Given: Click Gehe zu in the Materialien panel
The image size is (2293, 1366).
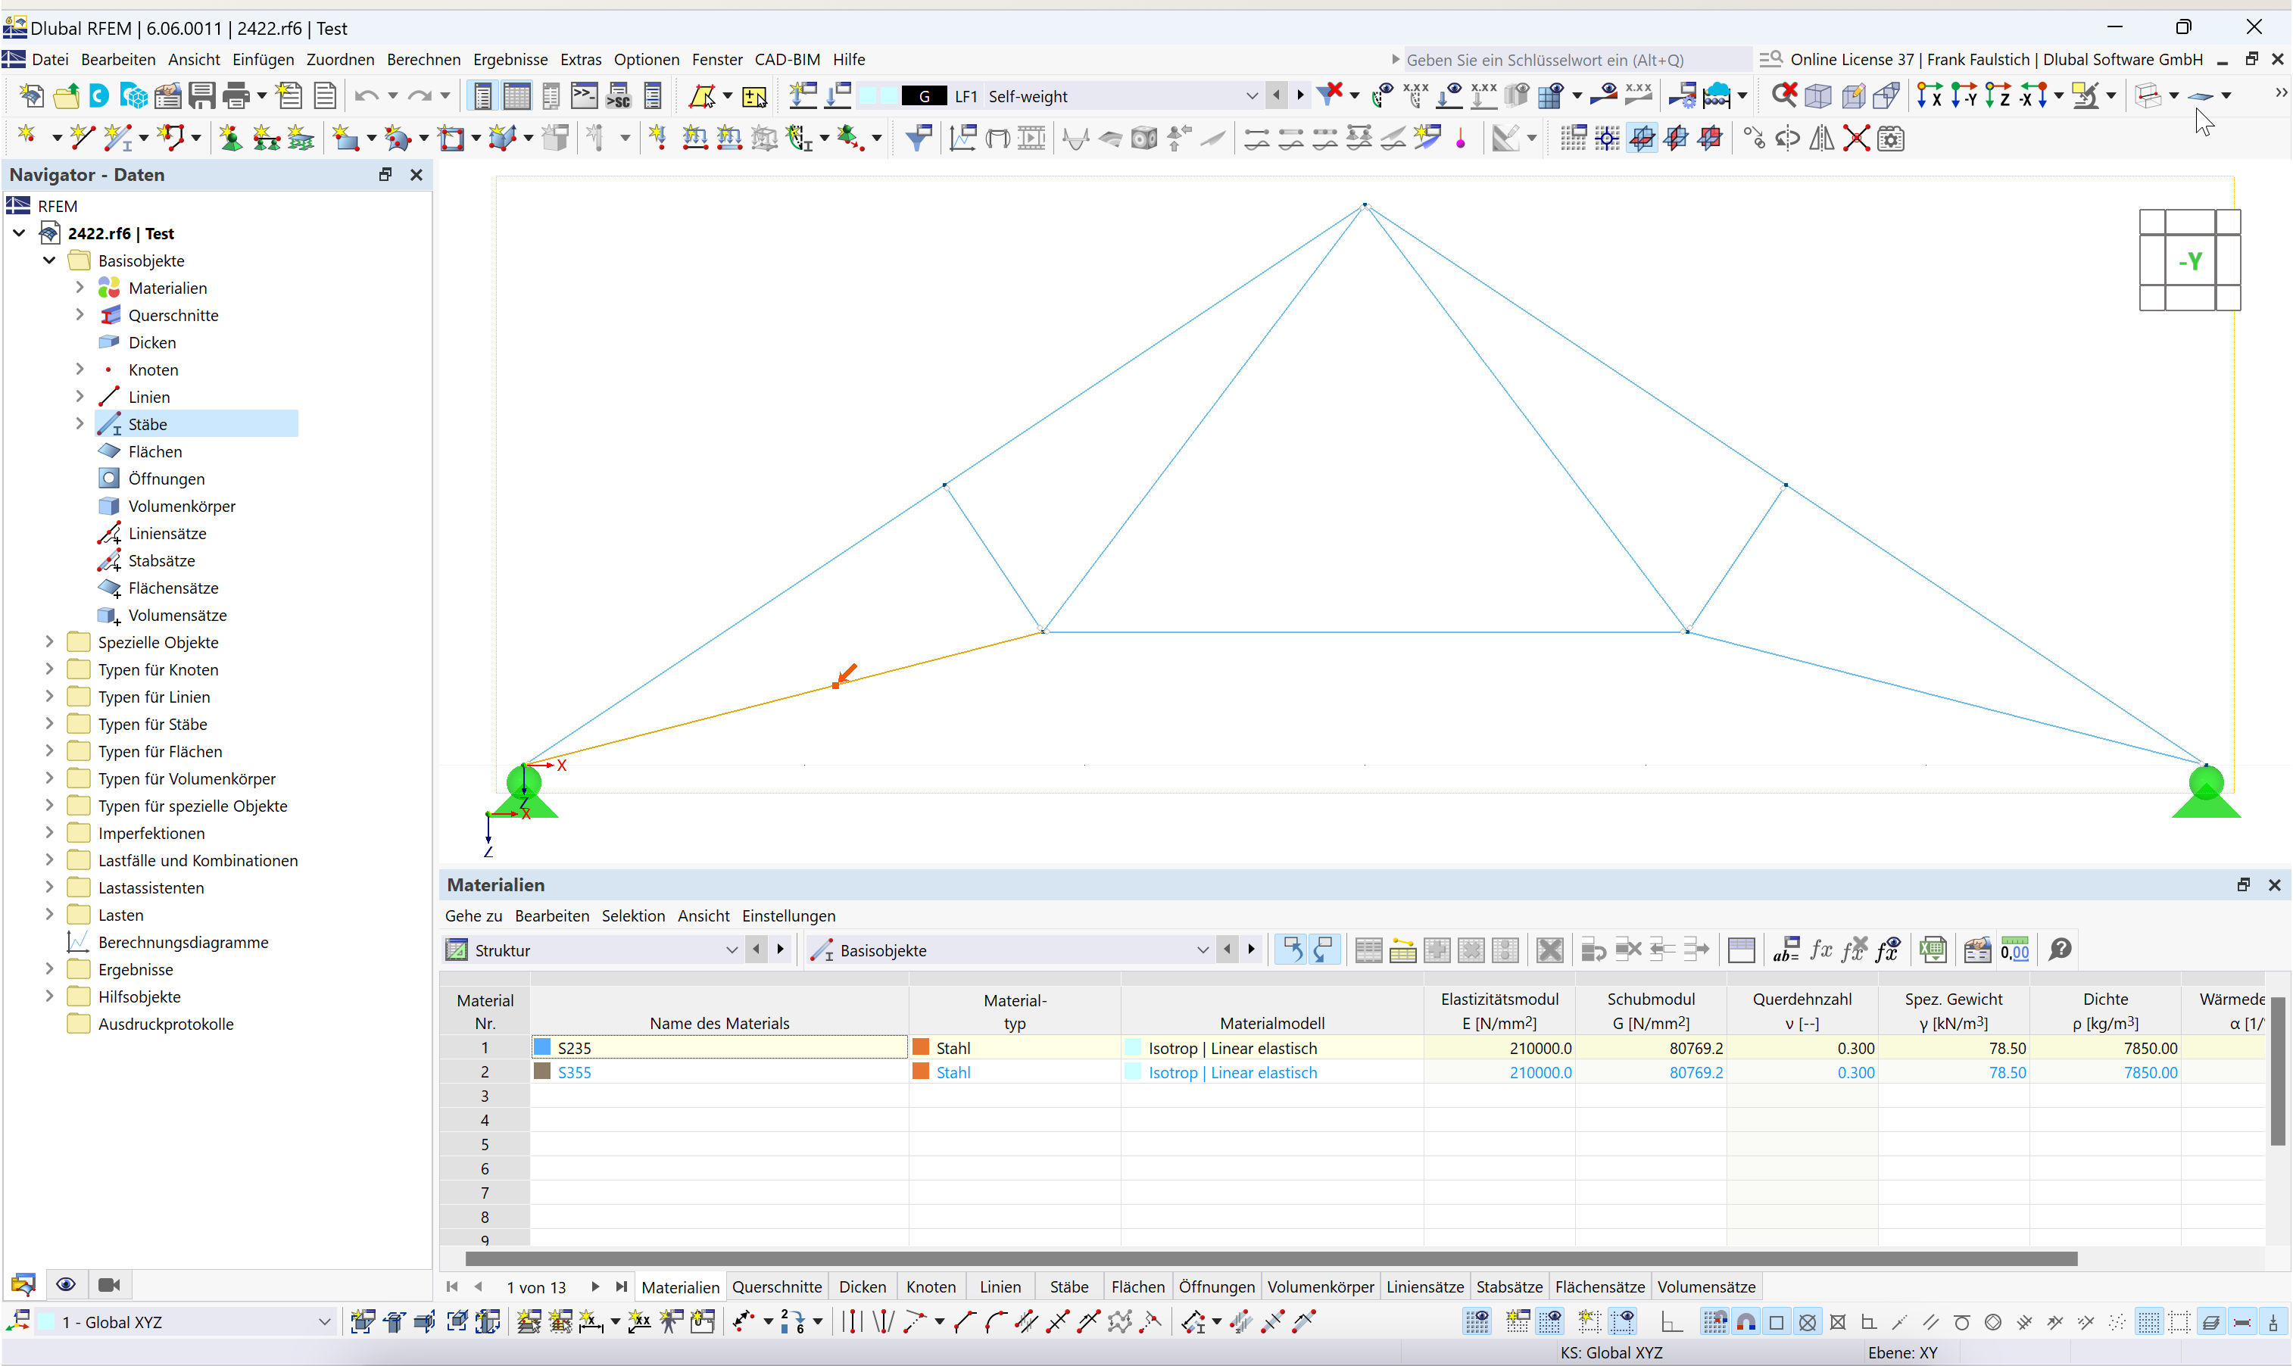Looking at the screenshot, I should click(473, 915).
